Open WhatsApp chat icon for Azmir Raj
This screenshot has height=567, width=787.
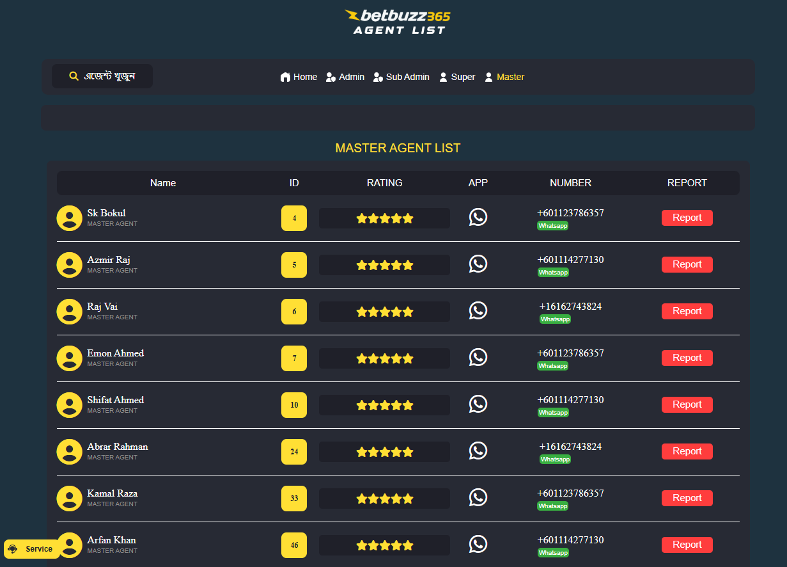click(478, 264)
